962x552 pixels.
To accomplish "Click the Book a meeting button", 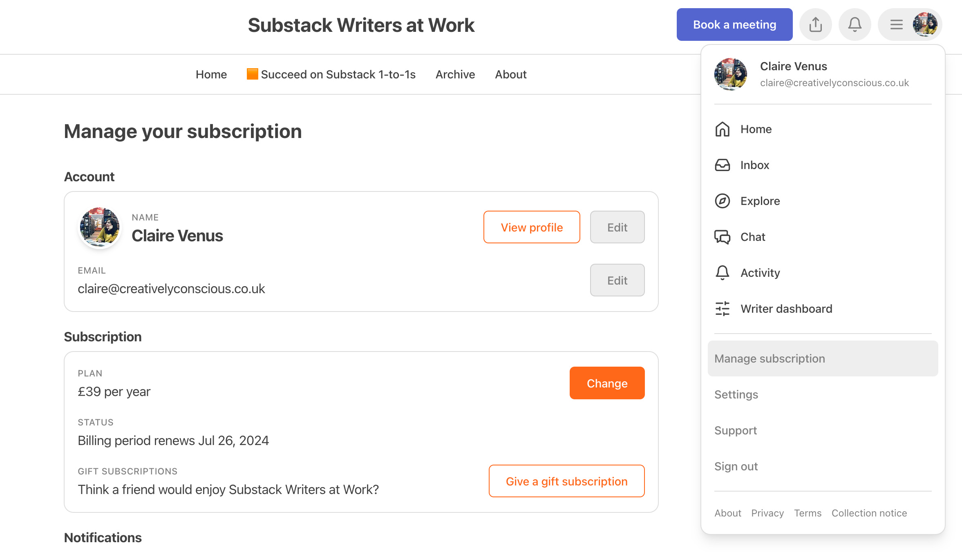I will pyautogui.click(x=734, y=24).
